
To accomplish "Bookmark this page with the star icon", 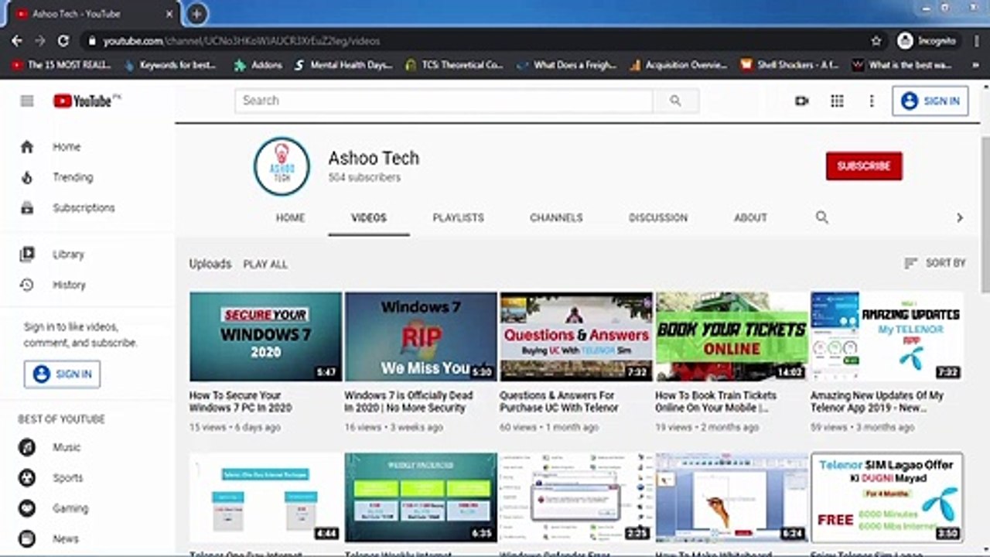I will [876, 41].
